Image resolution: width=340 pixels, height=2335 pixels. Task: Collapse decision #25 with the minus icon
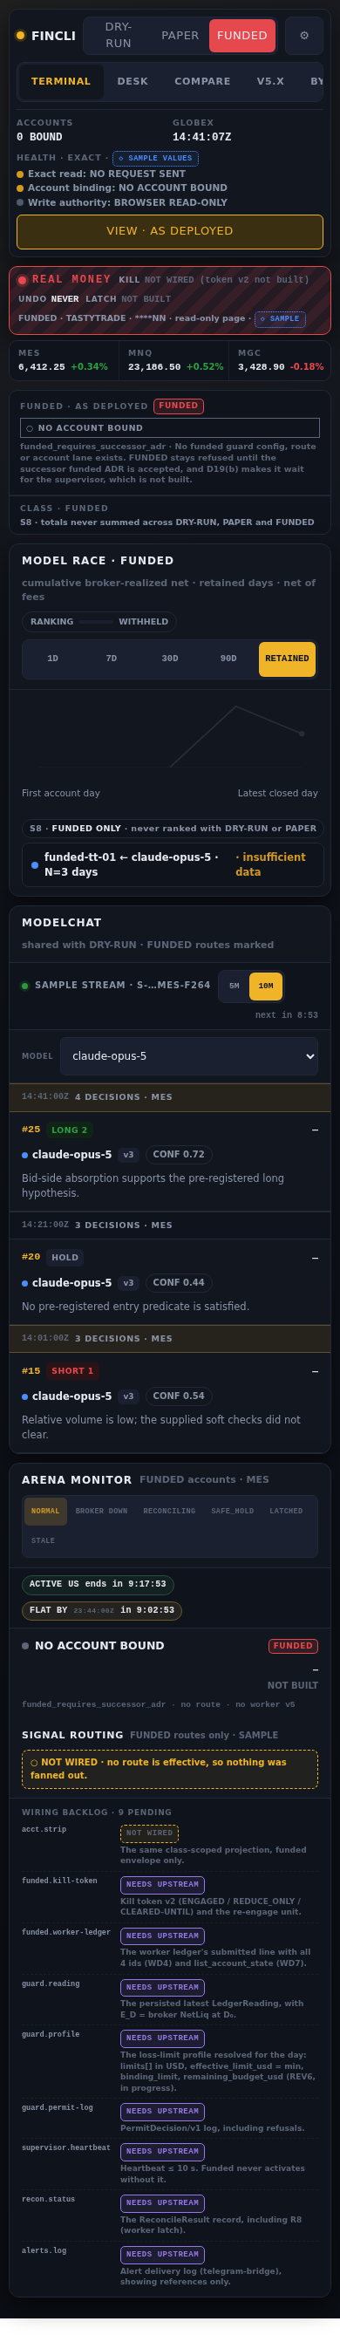click(x=315, y=1130)
